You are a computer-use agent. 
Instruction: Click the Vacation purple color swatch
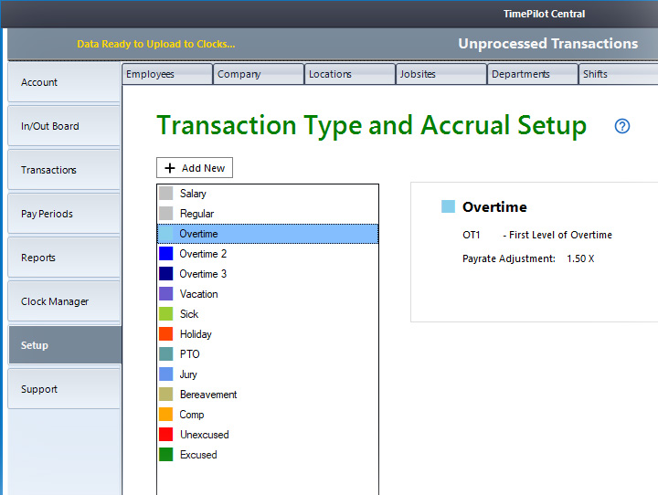click(165, 294)
